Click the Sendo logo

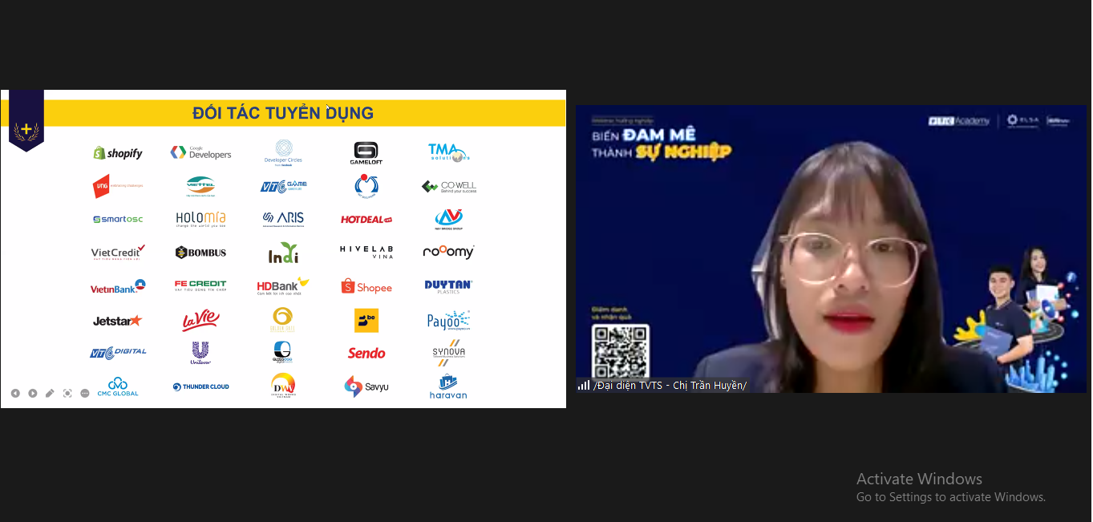point(366,353)
